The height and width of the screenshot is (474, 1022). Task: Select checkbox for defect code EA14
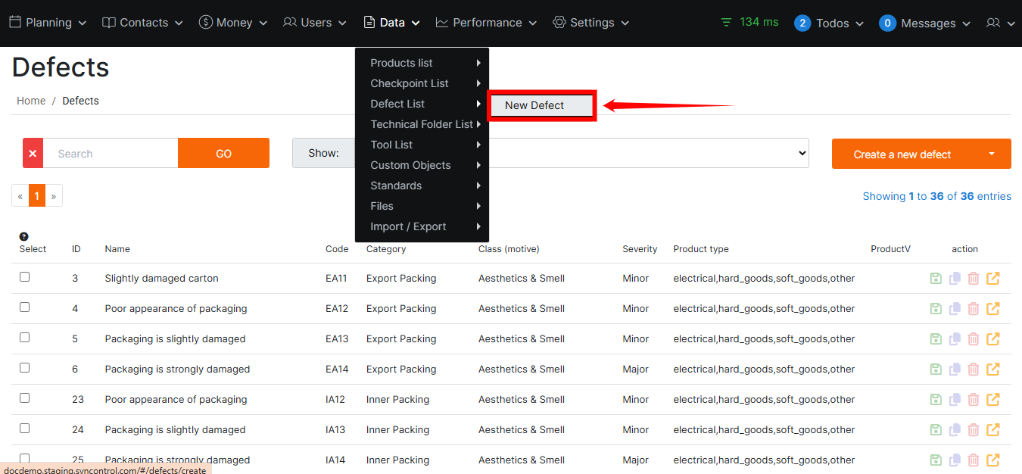click(25, 368)
